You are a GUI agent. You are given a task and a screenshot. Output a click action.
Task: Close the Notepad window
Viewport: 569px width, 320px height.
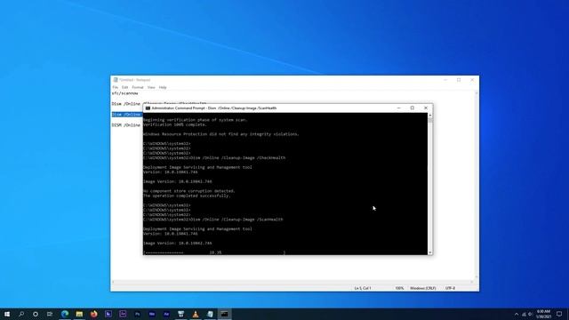[x=472, y=80]
